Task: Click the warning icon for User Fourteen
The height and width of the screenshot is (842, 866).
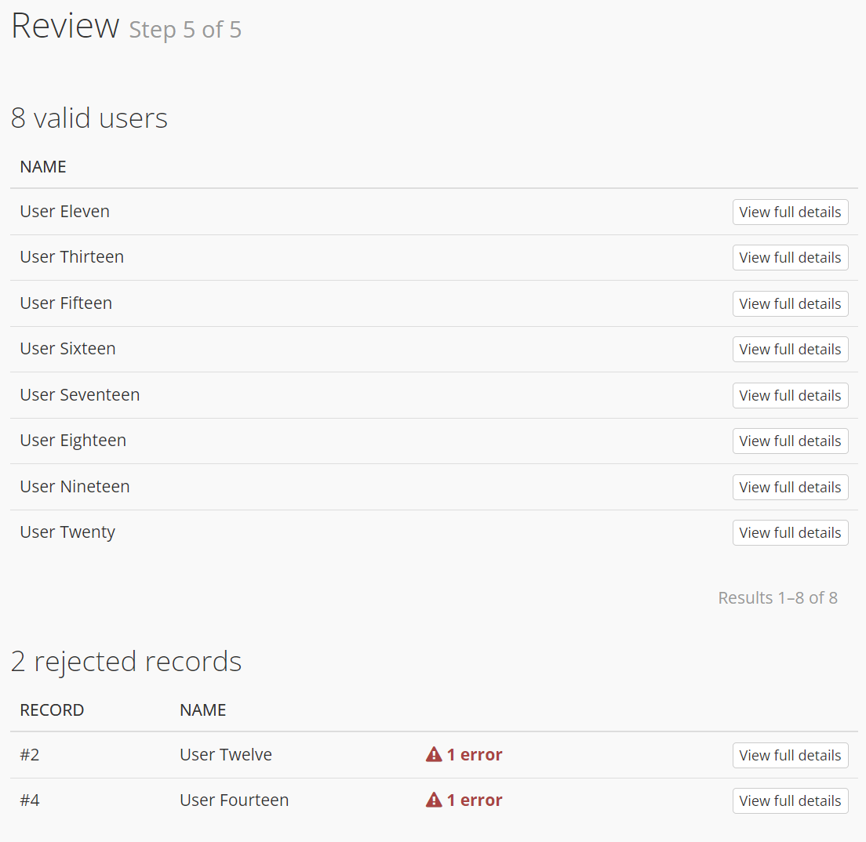Action: point(434,800)
